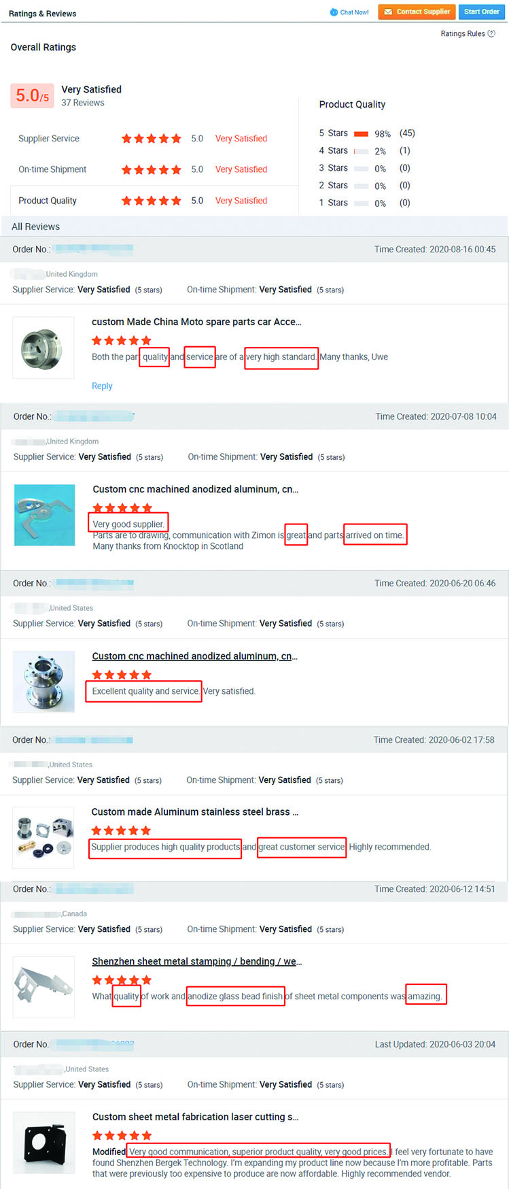Screen dimensions: 509x1189
Task: Open the stainless steel brass parts thumbnail
Action: click(x=43, y=837)
